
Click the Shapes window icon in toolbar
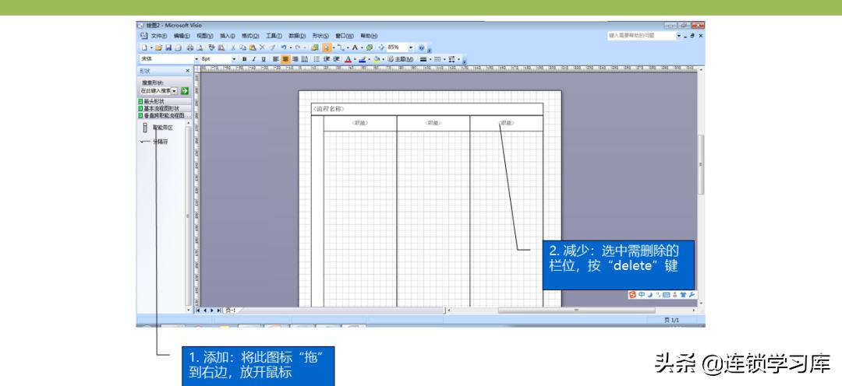click(315, 47)
